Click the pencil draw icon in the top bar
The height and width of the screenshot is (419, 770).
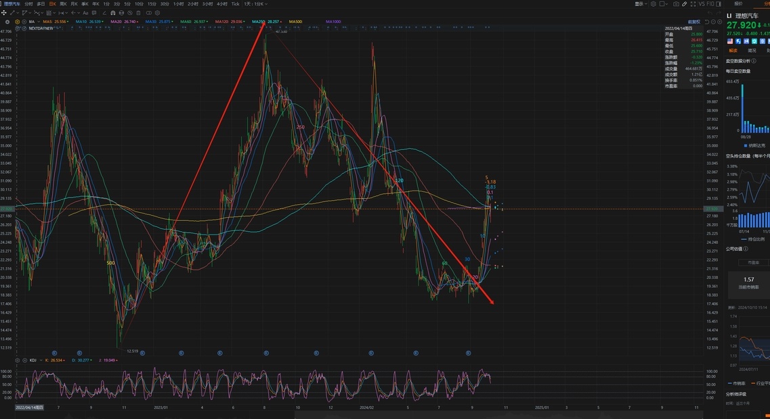pyautogui.click(x=685, y=4)
